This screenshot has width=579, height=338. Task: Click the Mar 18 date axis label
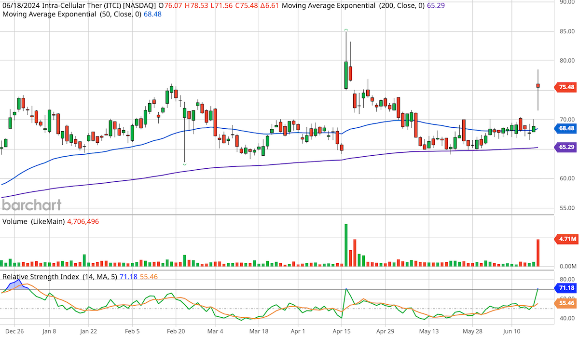(259, 332)
